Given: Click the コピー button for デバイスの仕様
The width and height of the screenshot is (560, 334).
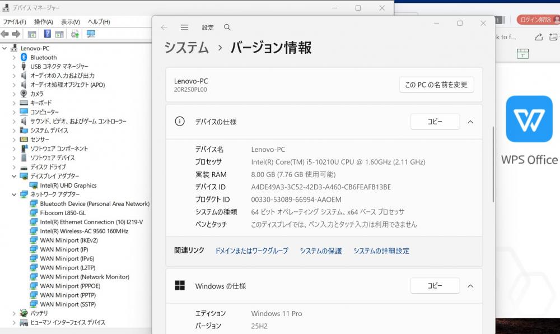Looking at the screenshot, I should click(435, 122).
